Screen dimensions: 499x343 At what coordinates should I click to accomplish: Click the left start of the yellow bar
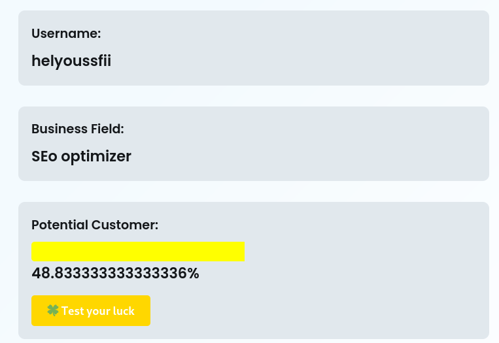tap(35, 252)
